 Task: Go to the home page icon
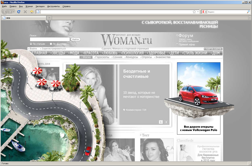coord(32,12)
